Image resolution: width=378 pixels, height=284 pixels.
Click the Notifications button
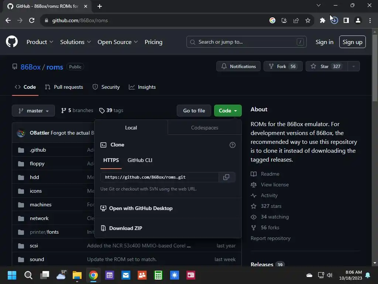click(238, 67)
